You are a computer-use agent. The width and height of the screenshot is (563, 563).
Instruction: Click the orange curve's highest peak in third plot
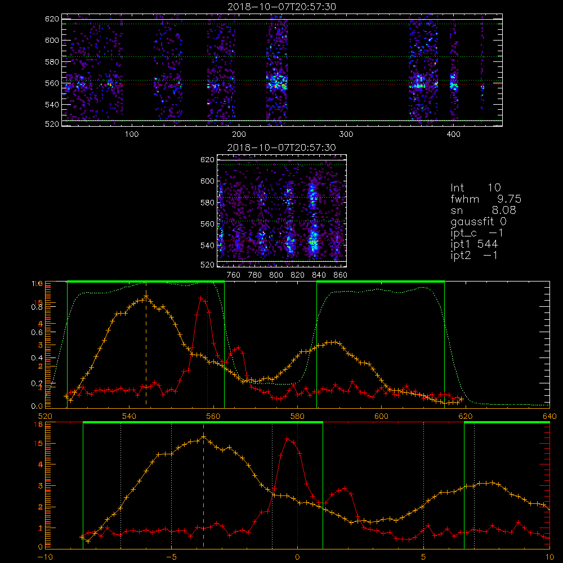pos(146,297)
